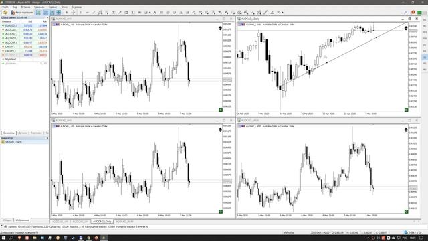Switch to Символы tab in Market Watch

click(9, 133)
